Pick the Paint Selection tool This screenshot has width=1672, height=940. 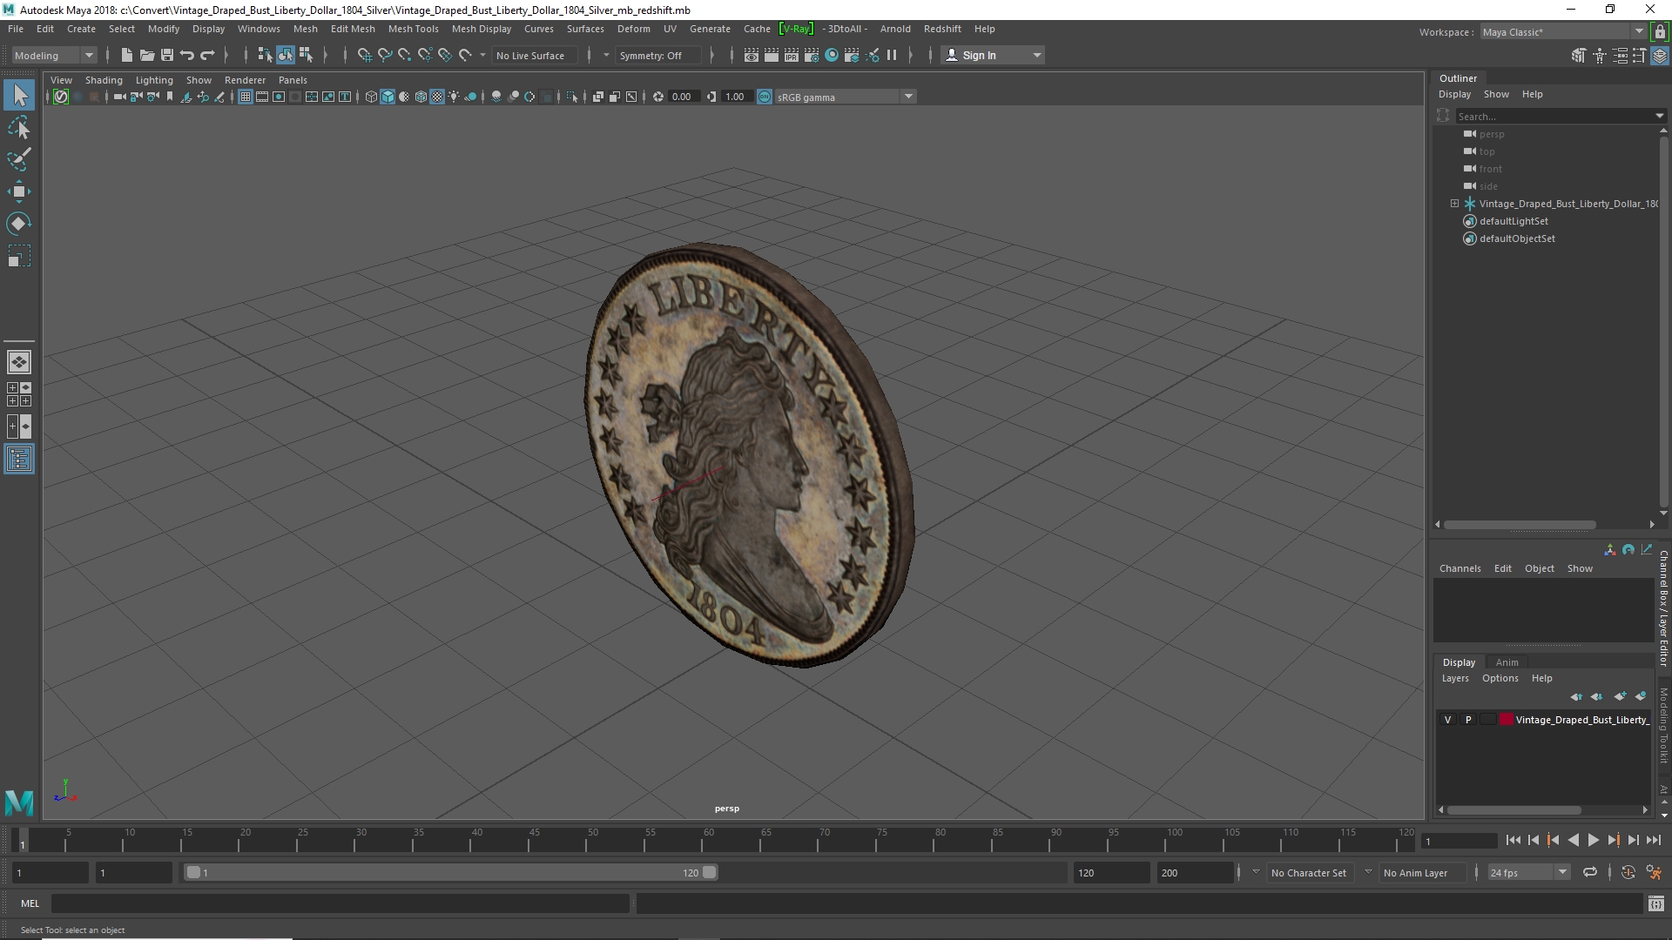pos(19,159)
